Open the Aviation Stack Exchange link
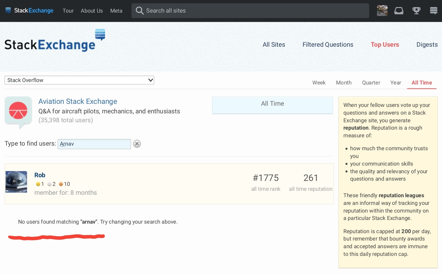 [78, 101]
